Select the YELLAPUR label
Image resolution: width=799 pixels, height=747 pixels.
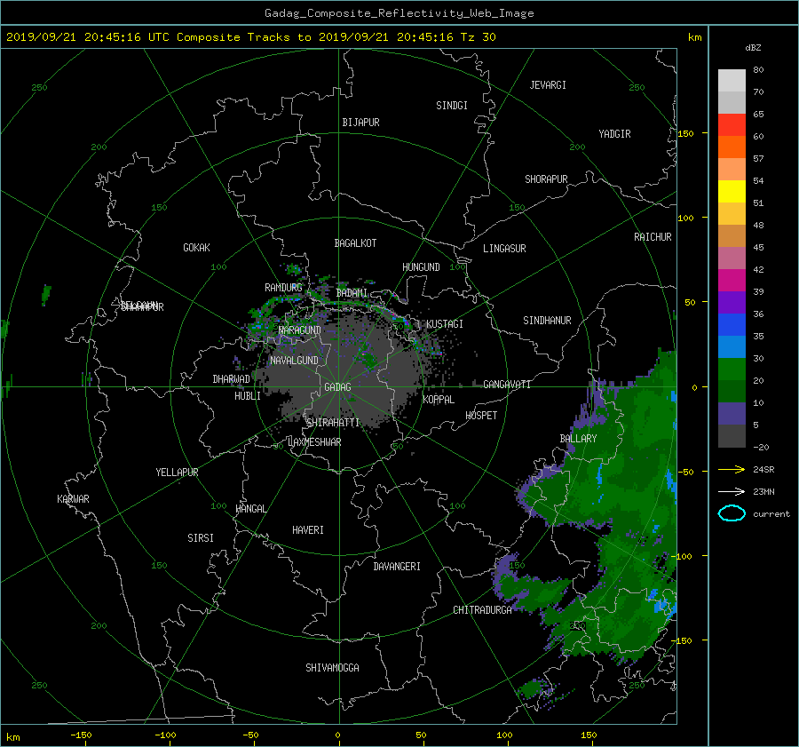pyautogui.click(x=177, y=473)
